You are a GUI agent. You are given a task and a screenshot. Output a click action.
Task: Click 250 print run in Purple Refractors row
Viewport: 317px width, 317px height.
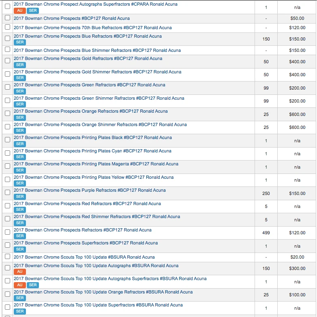pos(266,193)
